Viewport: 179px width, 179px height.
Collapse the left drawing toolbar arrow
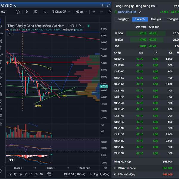(x=5, y=165)
